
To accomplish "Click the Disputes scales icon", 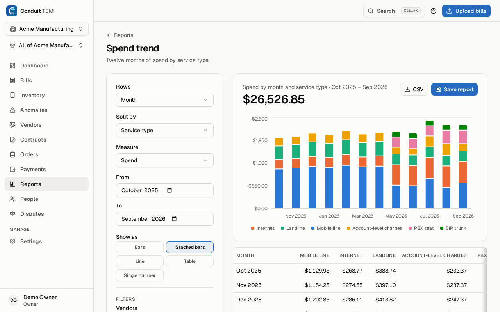I will click(12, 214).
